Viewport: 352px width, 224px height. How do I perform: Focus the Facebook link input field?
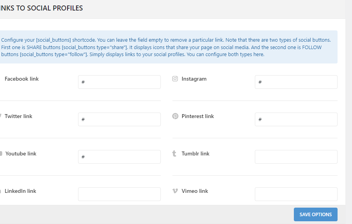[119, 82]
